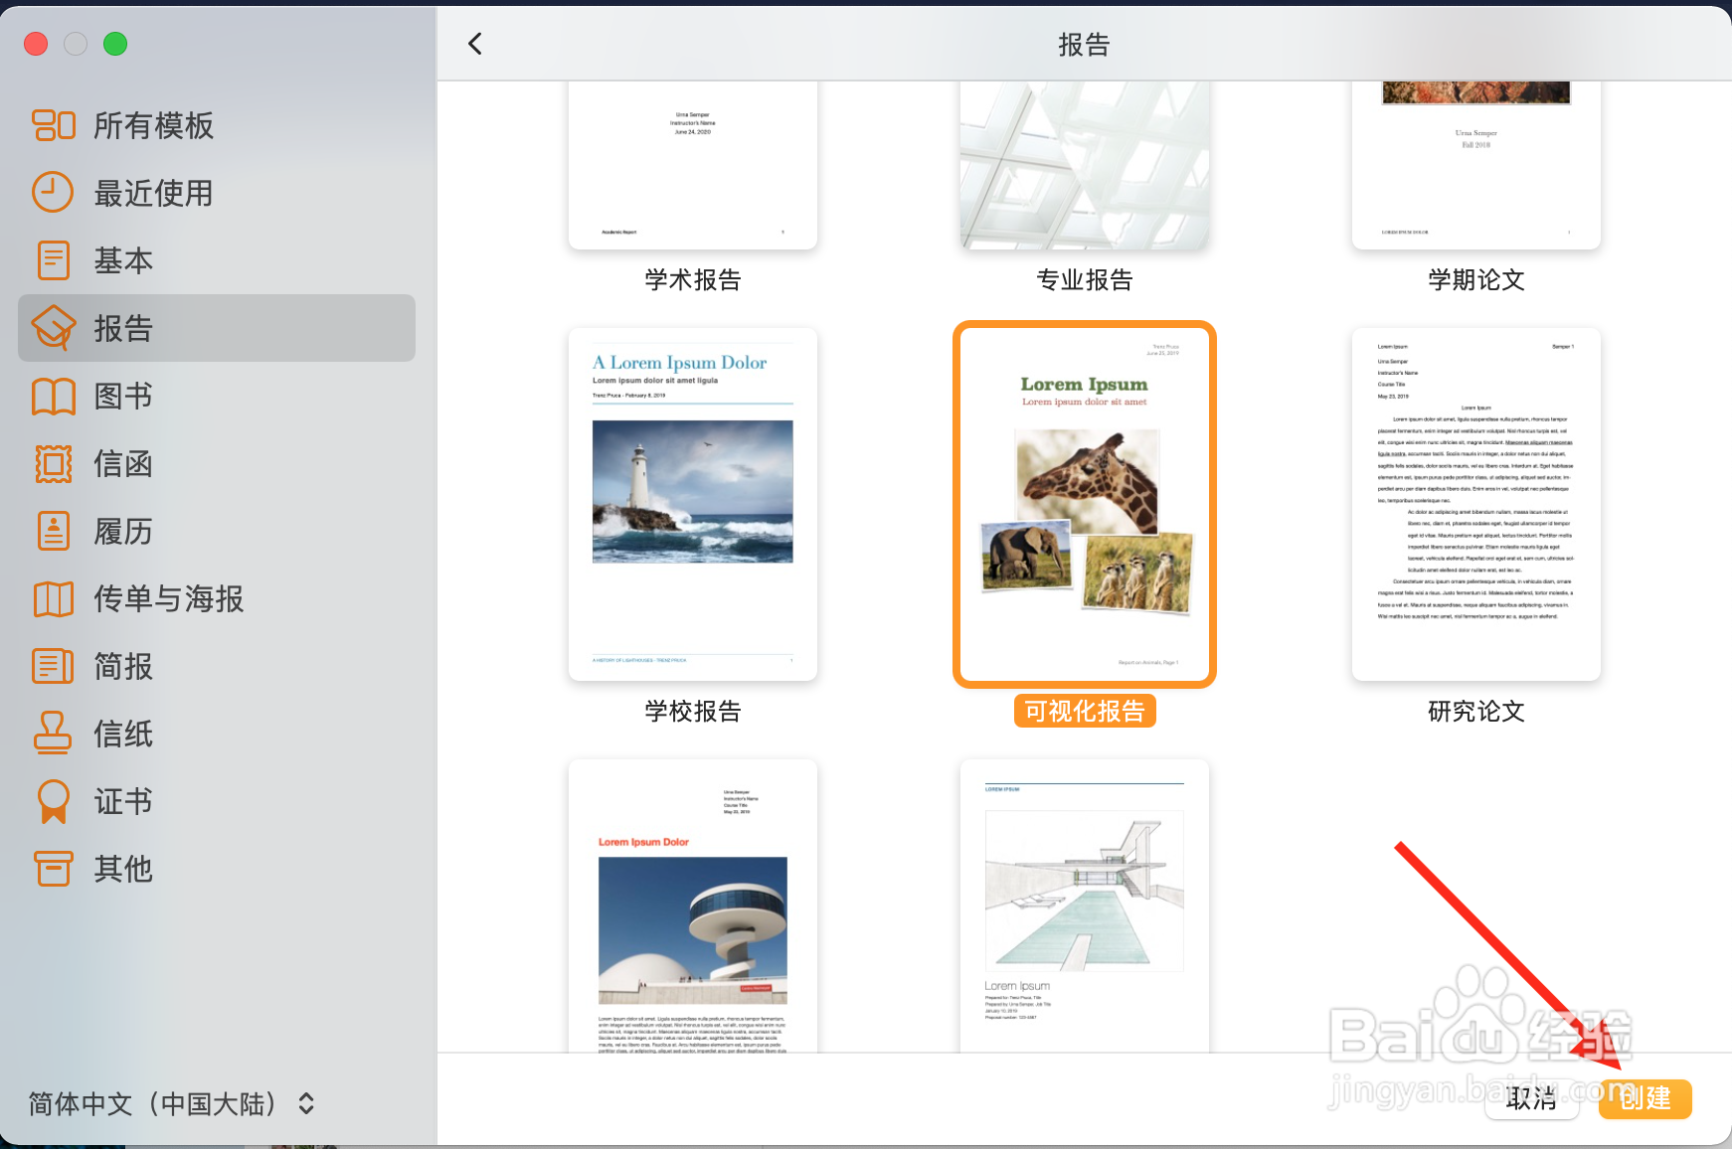Open the 传单与海报 category
Viewport: 1732px width, 1149px height.
click(x=167, y=598)
